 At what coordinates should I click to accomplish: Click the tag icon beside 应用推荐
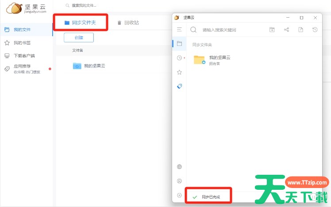click(7, 69)
